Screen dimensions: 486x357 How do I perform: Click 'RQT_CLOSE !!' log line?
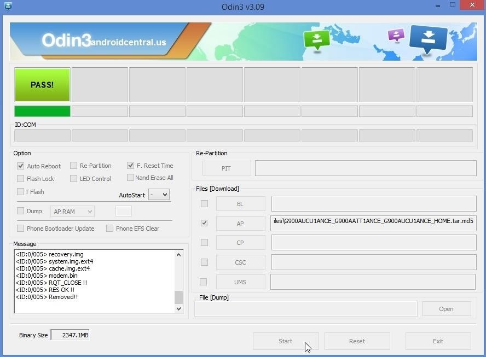point(51,283)
